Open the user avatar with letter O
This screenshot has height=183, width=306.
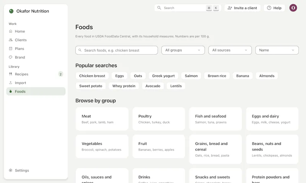pos(293,8)
